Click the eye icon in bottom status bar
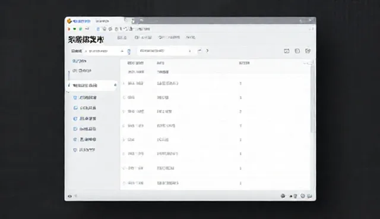The width and height of the screenshot is (380, 219). point(70,196)
